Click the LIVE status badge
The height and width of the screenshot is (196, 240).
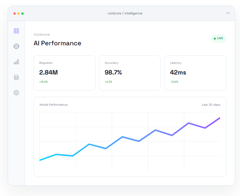pos(218,38)
